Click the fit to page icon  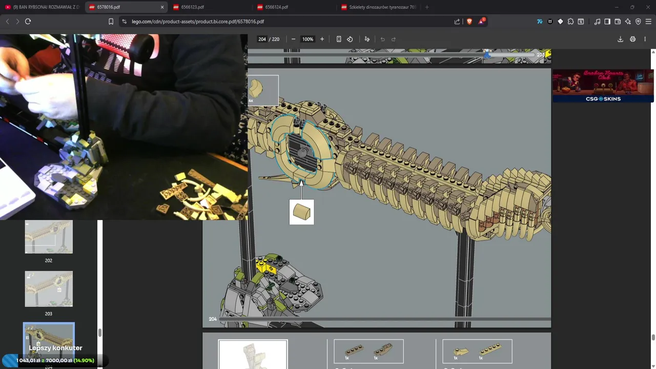click(339, 39)
